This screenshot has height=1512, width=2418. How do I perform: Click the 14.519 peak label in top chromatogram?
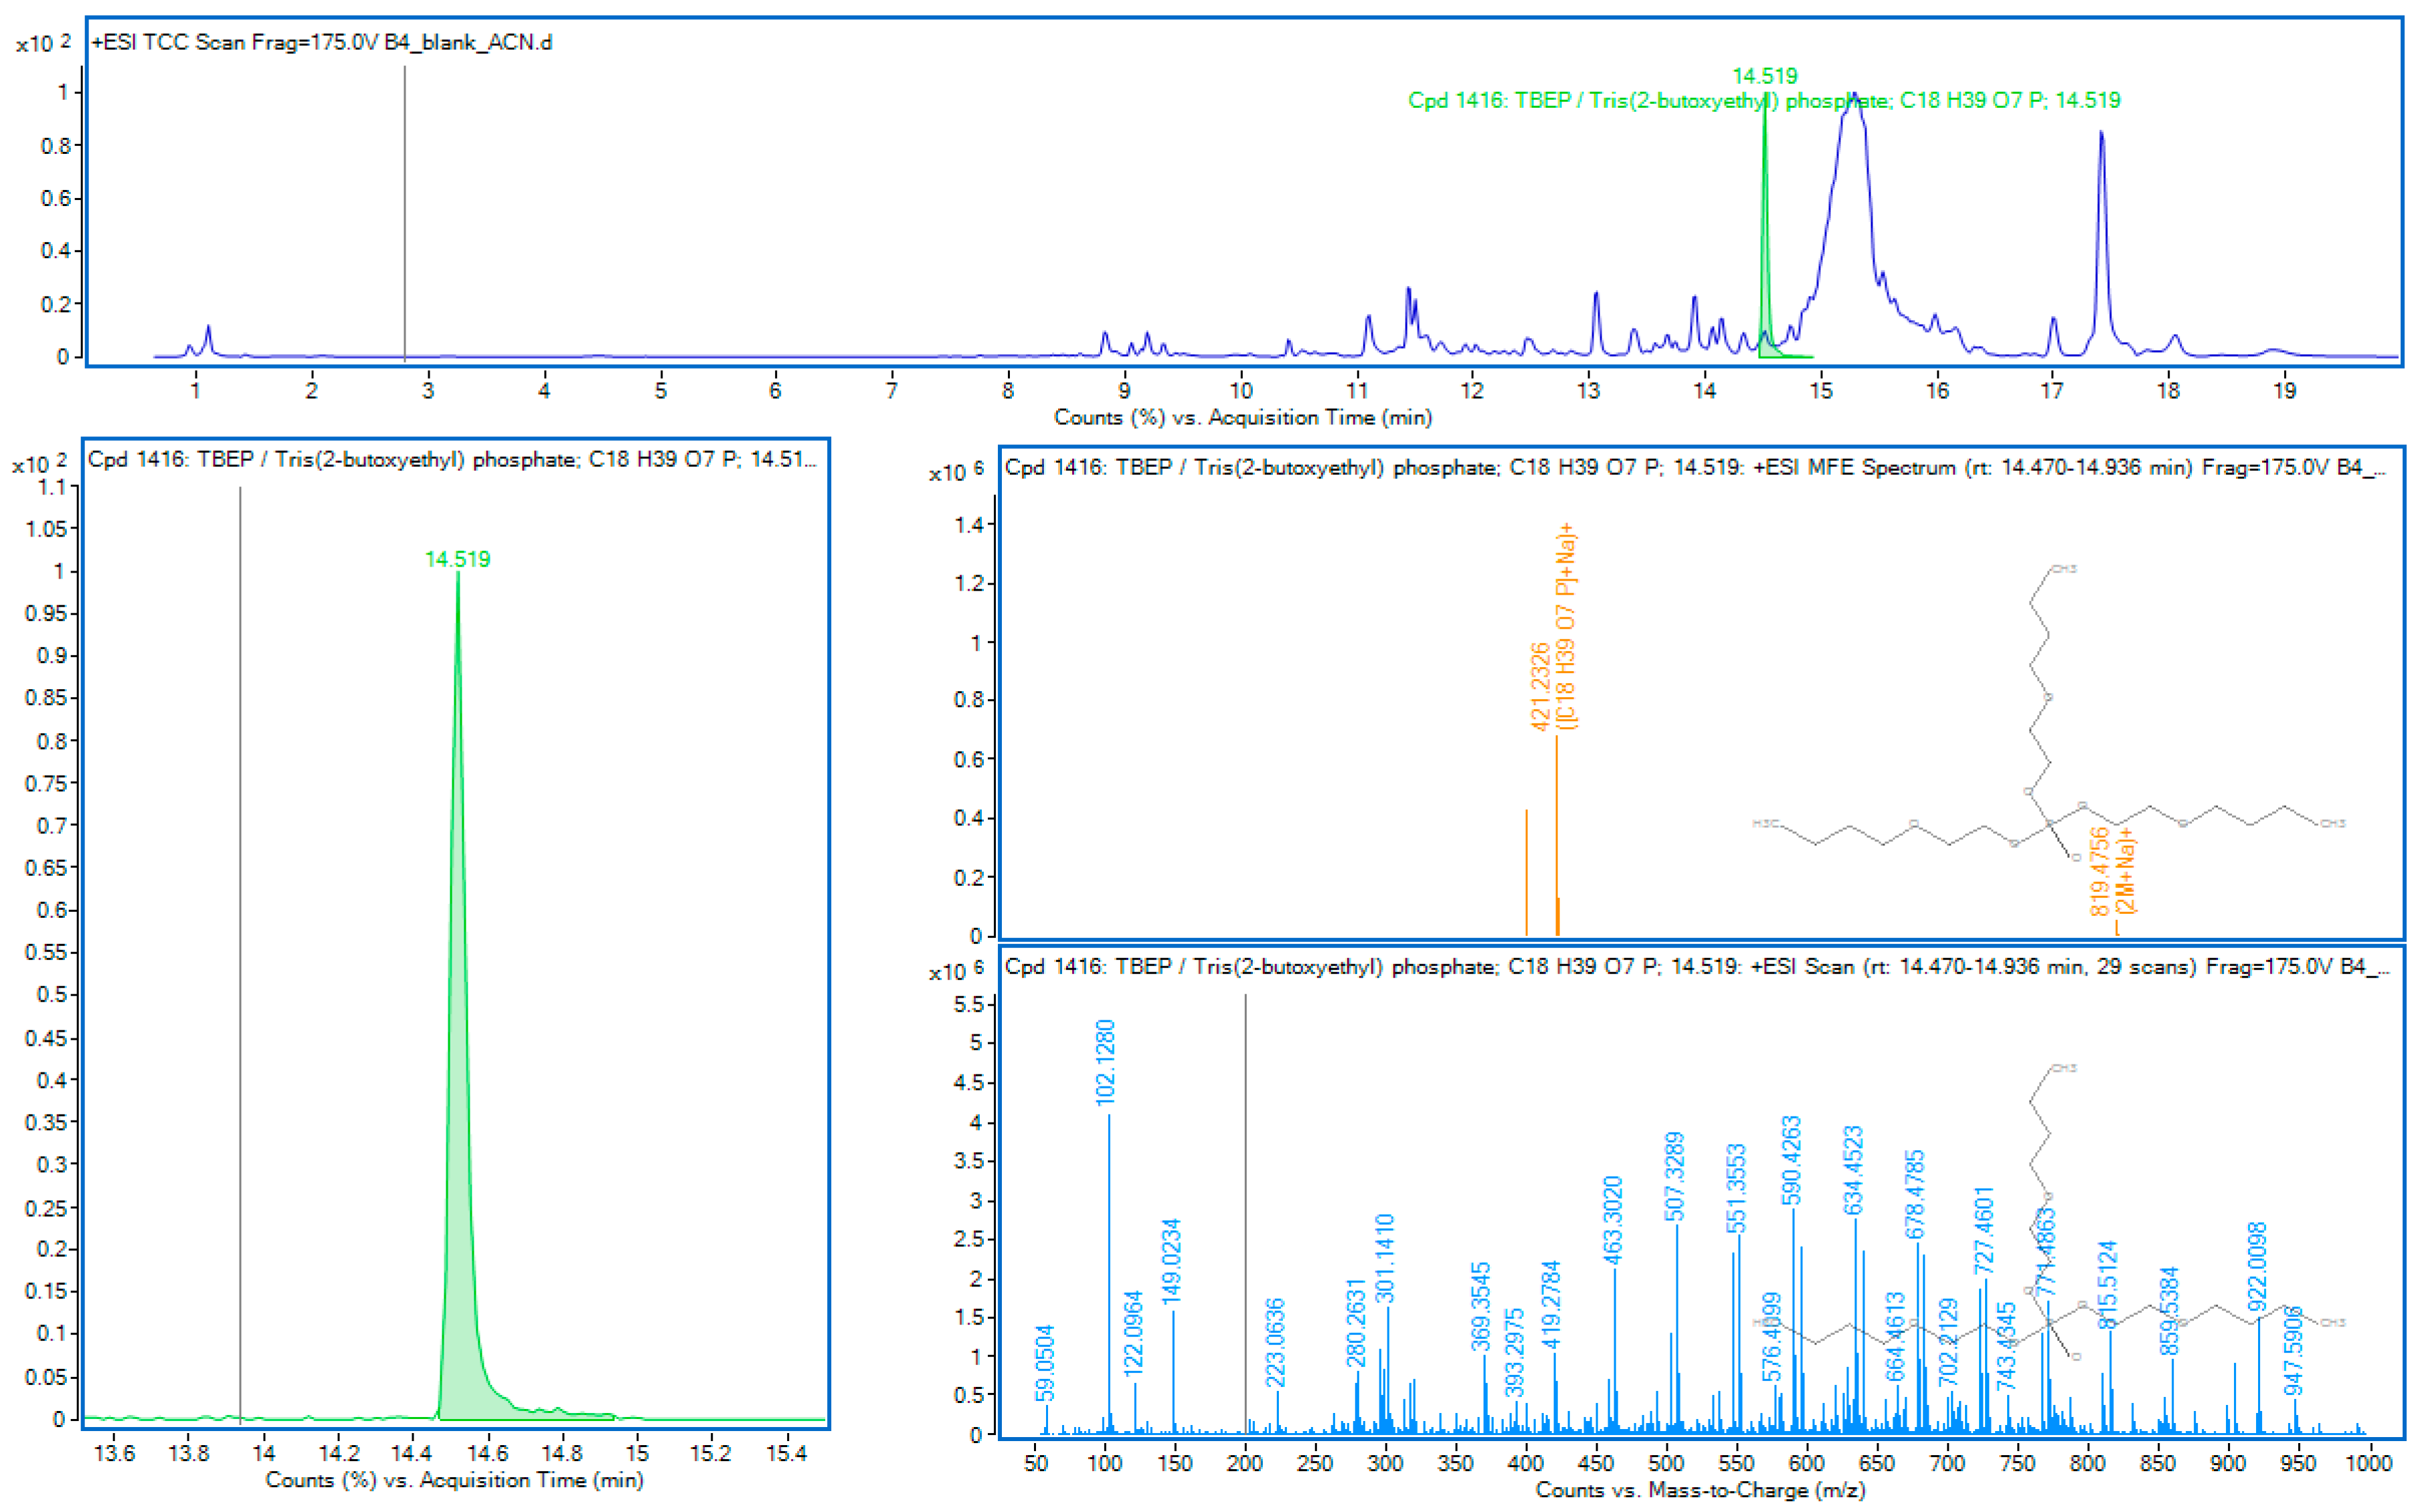pyautogui.click(x=1763, y=76)
